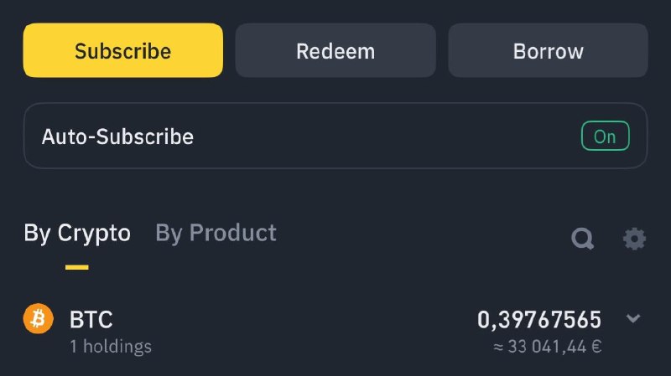Toggle the Auto-Subscribe On switch

[x=605, y=136]
